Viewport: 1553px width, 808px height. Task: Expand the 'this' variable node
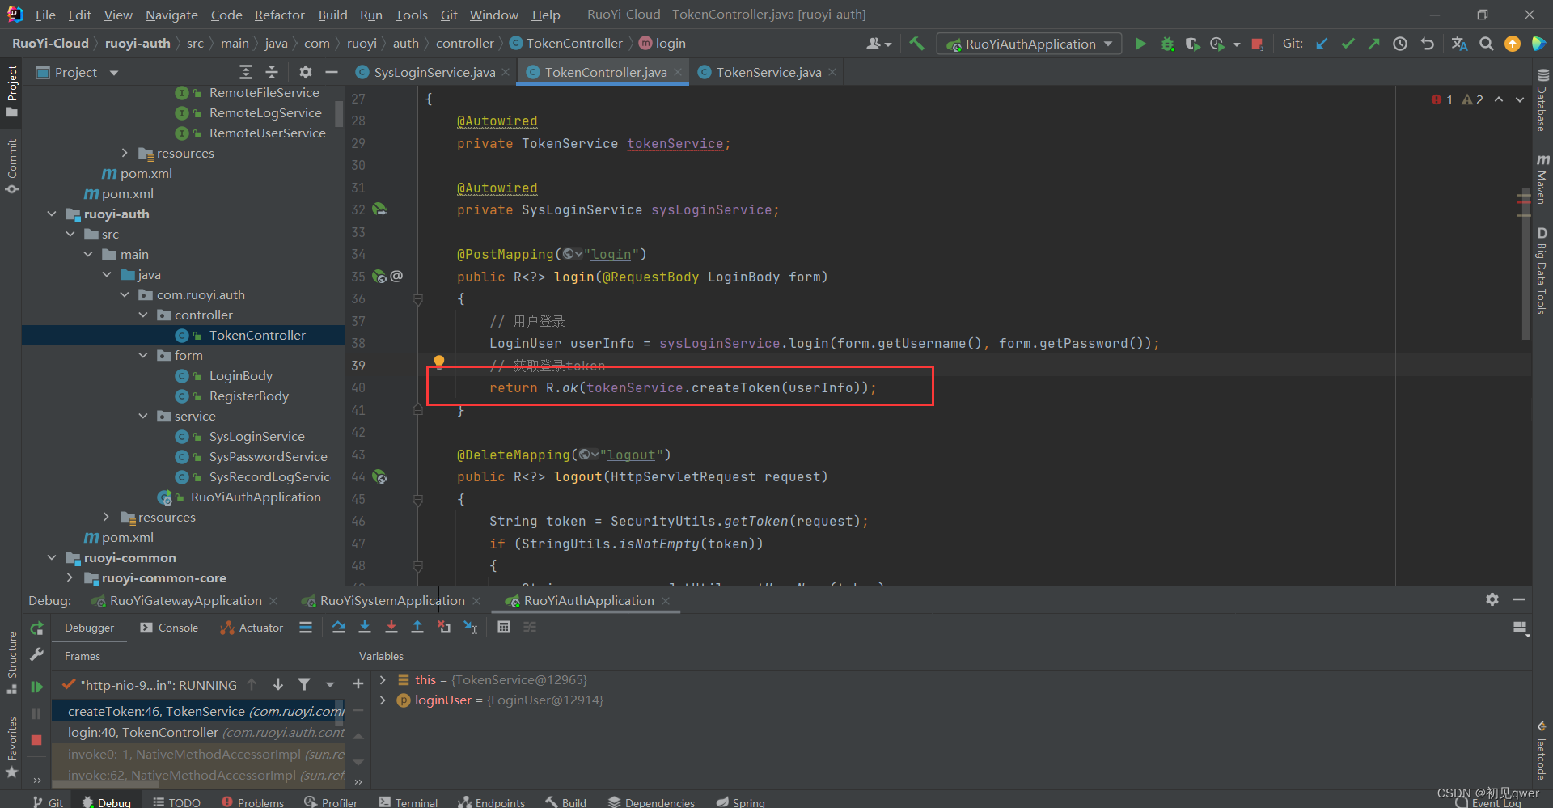383,679
